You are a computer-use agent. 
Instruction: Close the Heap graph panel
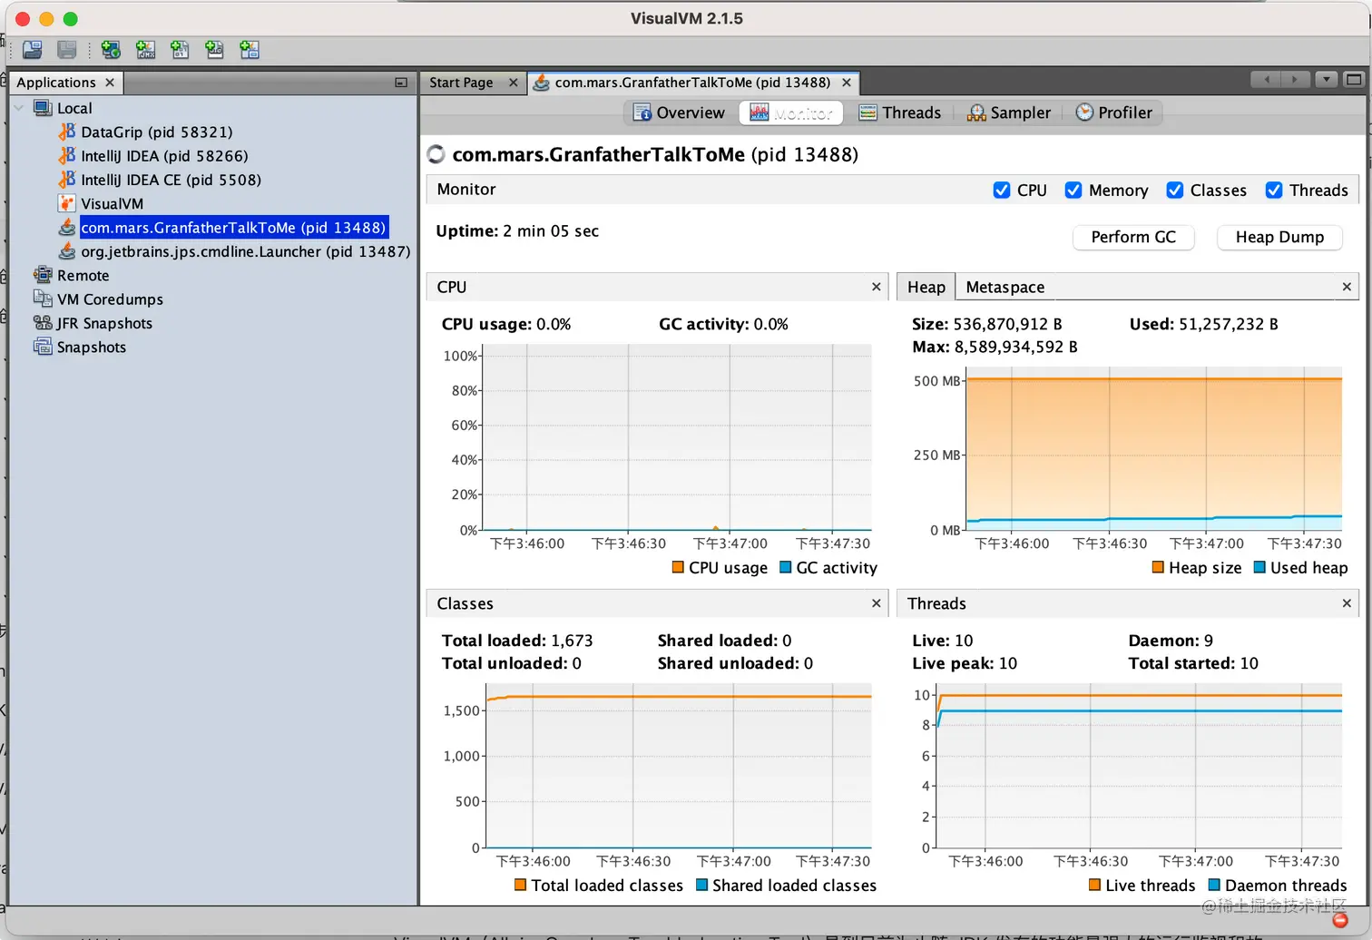(x=1347, y=287)
